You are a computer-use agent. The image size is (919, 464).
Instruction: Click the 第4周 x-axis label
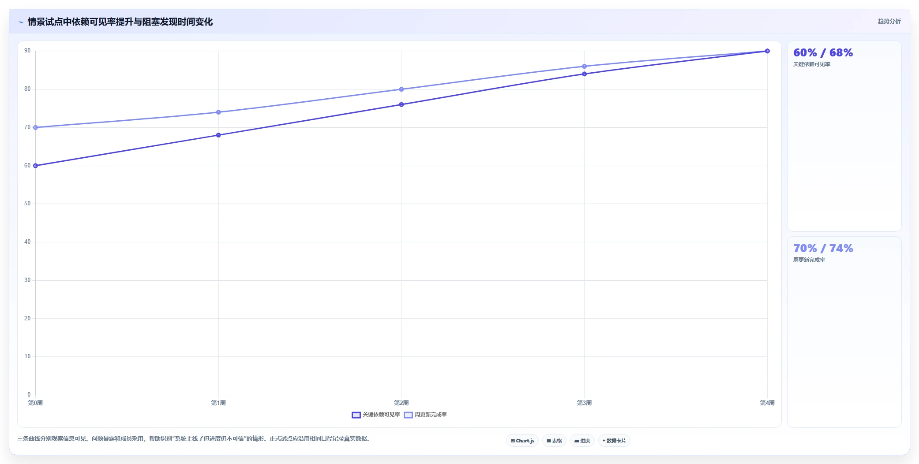tap(767, 403)
